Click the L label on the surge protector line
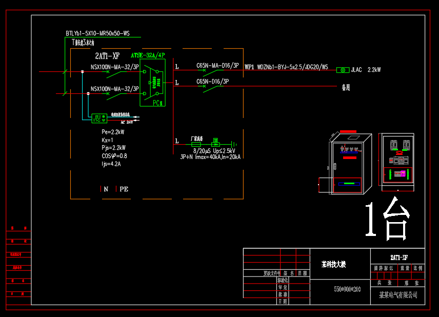The width and height of the screenshot is (439, 317). (x=177, y=141)
